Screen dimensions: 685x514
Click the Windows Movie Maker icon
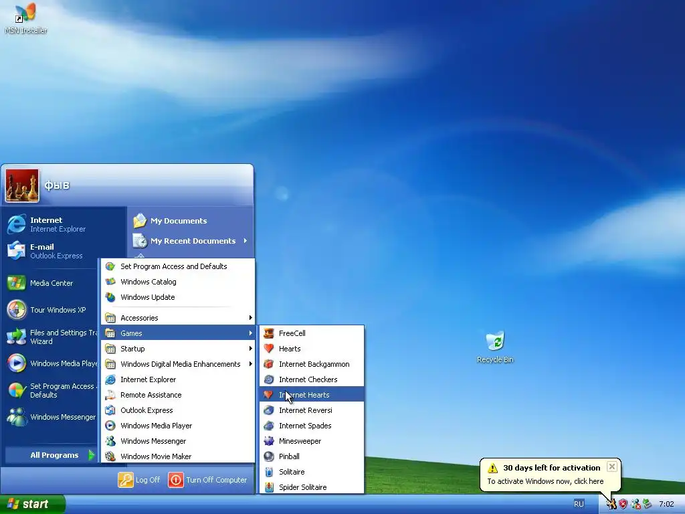(110, 456)
